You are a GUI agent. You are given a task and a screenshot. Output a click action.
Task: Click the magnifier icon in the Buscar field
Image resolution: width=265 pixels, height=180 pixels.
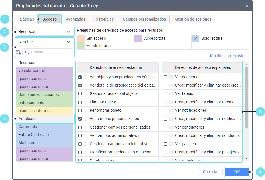27,52
